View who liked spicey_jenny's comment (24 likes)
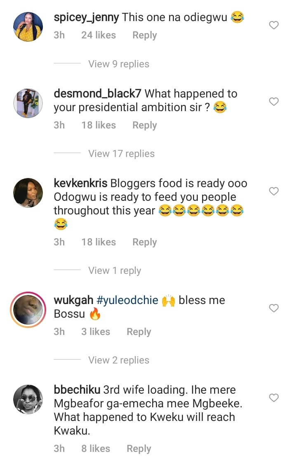This screenshot has width=297, height=461. (x=98, y=36)
